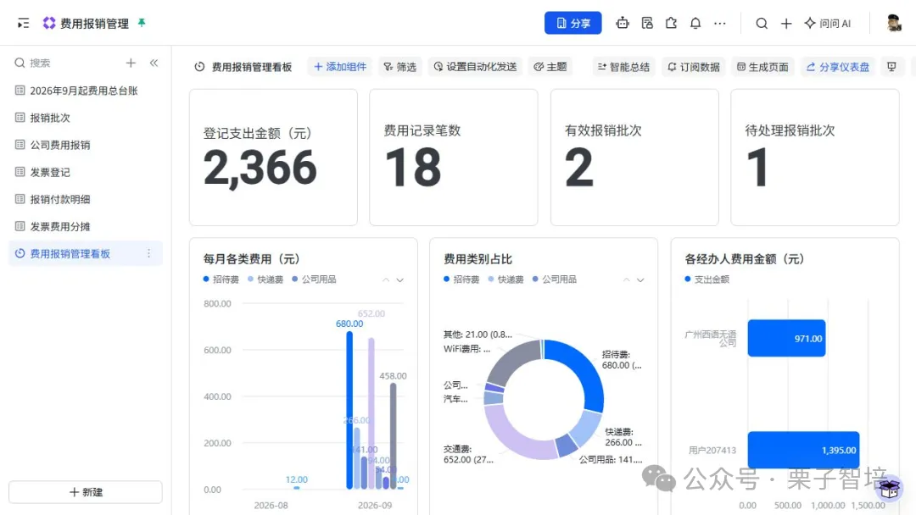Click the presentation mode icon in toolbar
916x515 pixels.
[x=891, y=67]
